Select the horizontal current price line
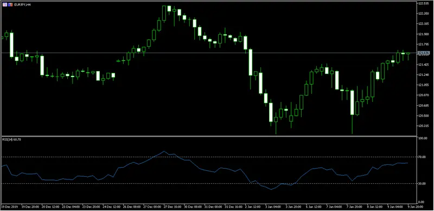The width and height of the screenshot is (434, 211). 209,53
